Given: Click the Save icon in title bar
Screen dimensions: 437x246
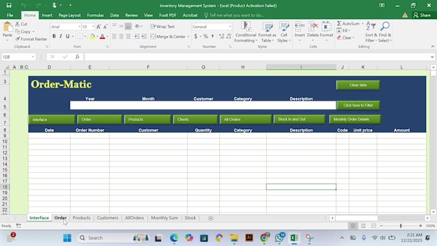Looking at the screenshot, I should [9, 5].
